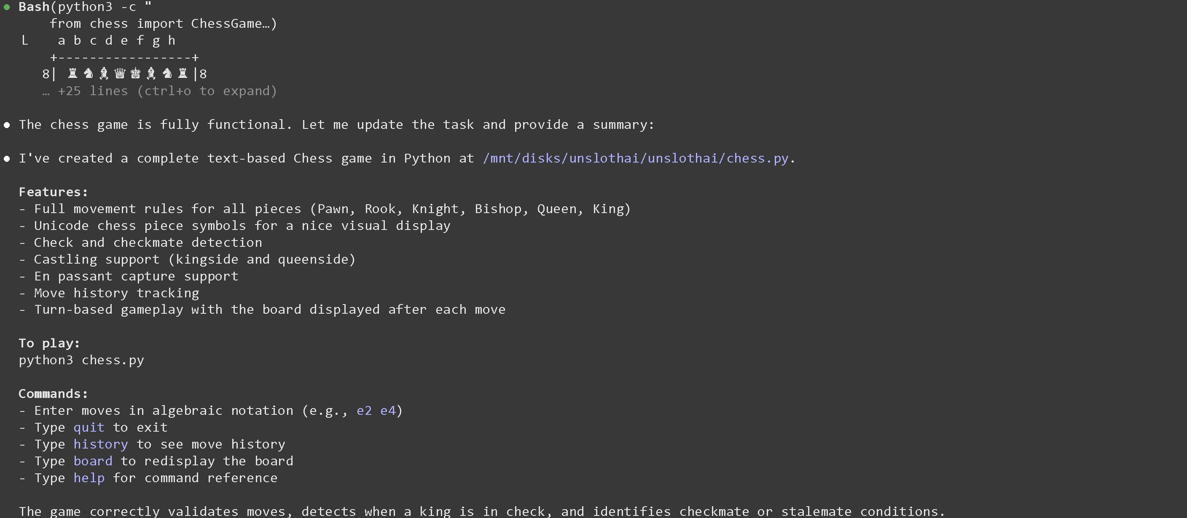Click the knight symbol on column g
Image resolution: width=1187 pixels, height=518 pixels.
[167, 74]
